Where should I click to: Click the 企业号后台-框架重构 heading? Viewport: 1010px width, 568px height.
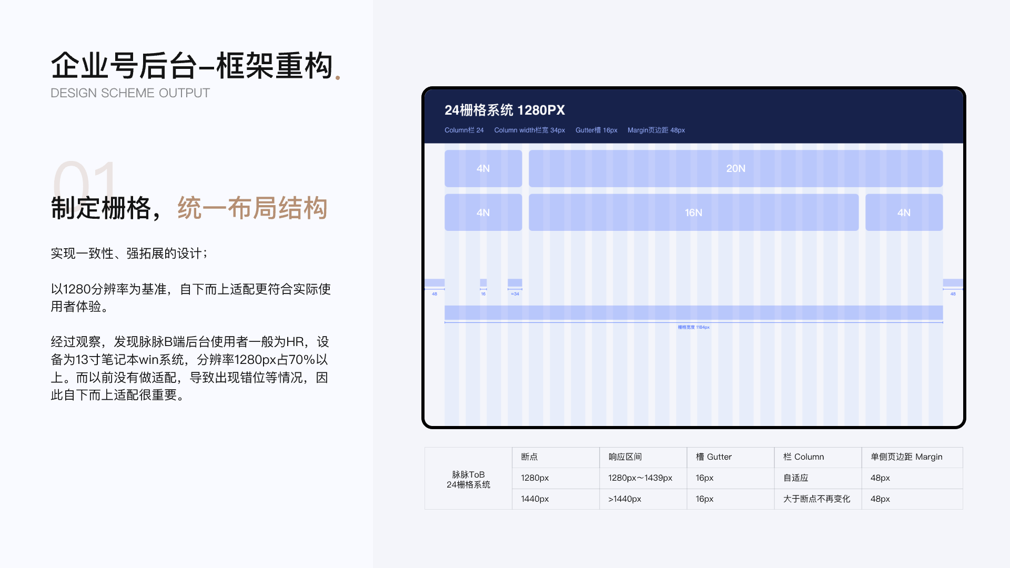tap(193, 66)
